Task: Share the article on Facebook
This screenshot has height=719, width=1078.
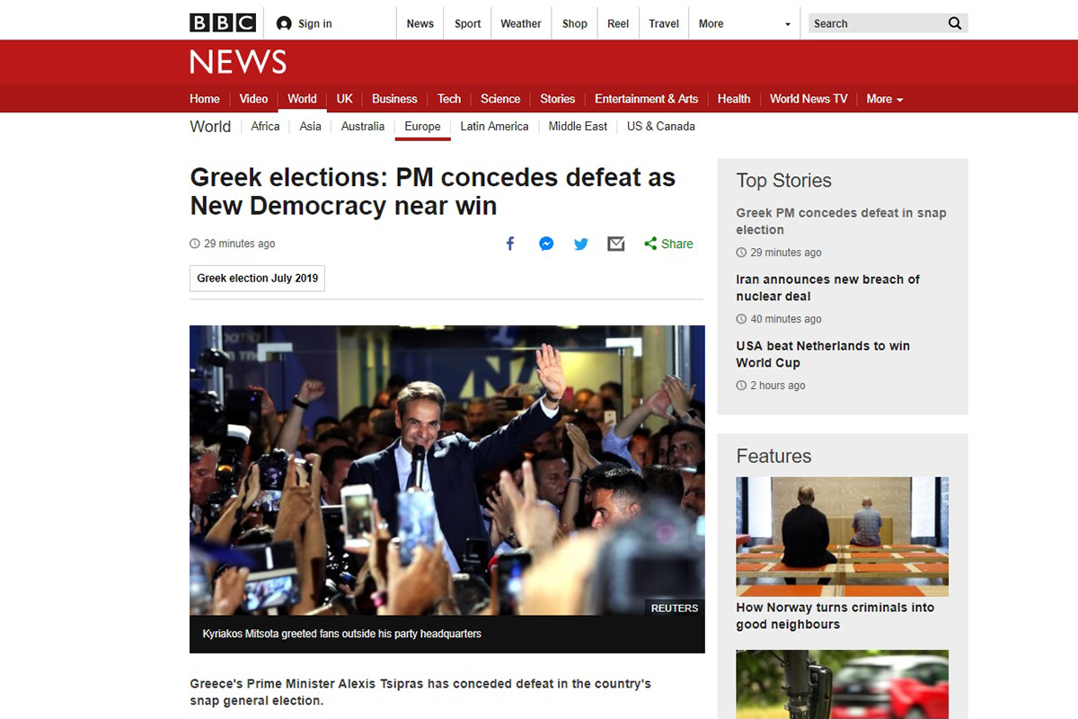Action: [x=509, y=244]
